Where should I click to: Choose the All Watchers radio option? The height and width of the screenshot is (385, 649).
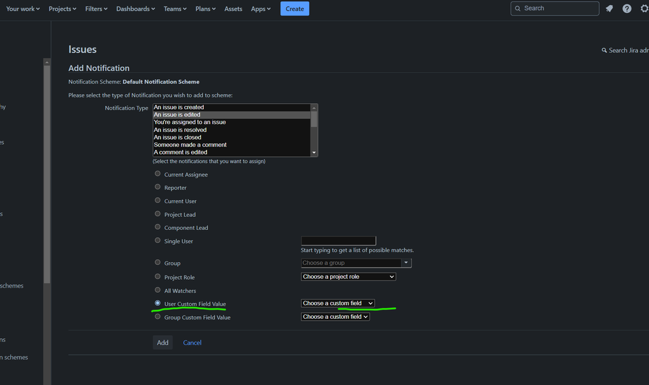[158, 290]
